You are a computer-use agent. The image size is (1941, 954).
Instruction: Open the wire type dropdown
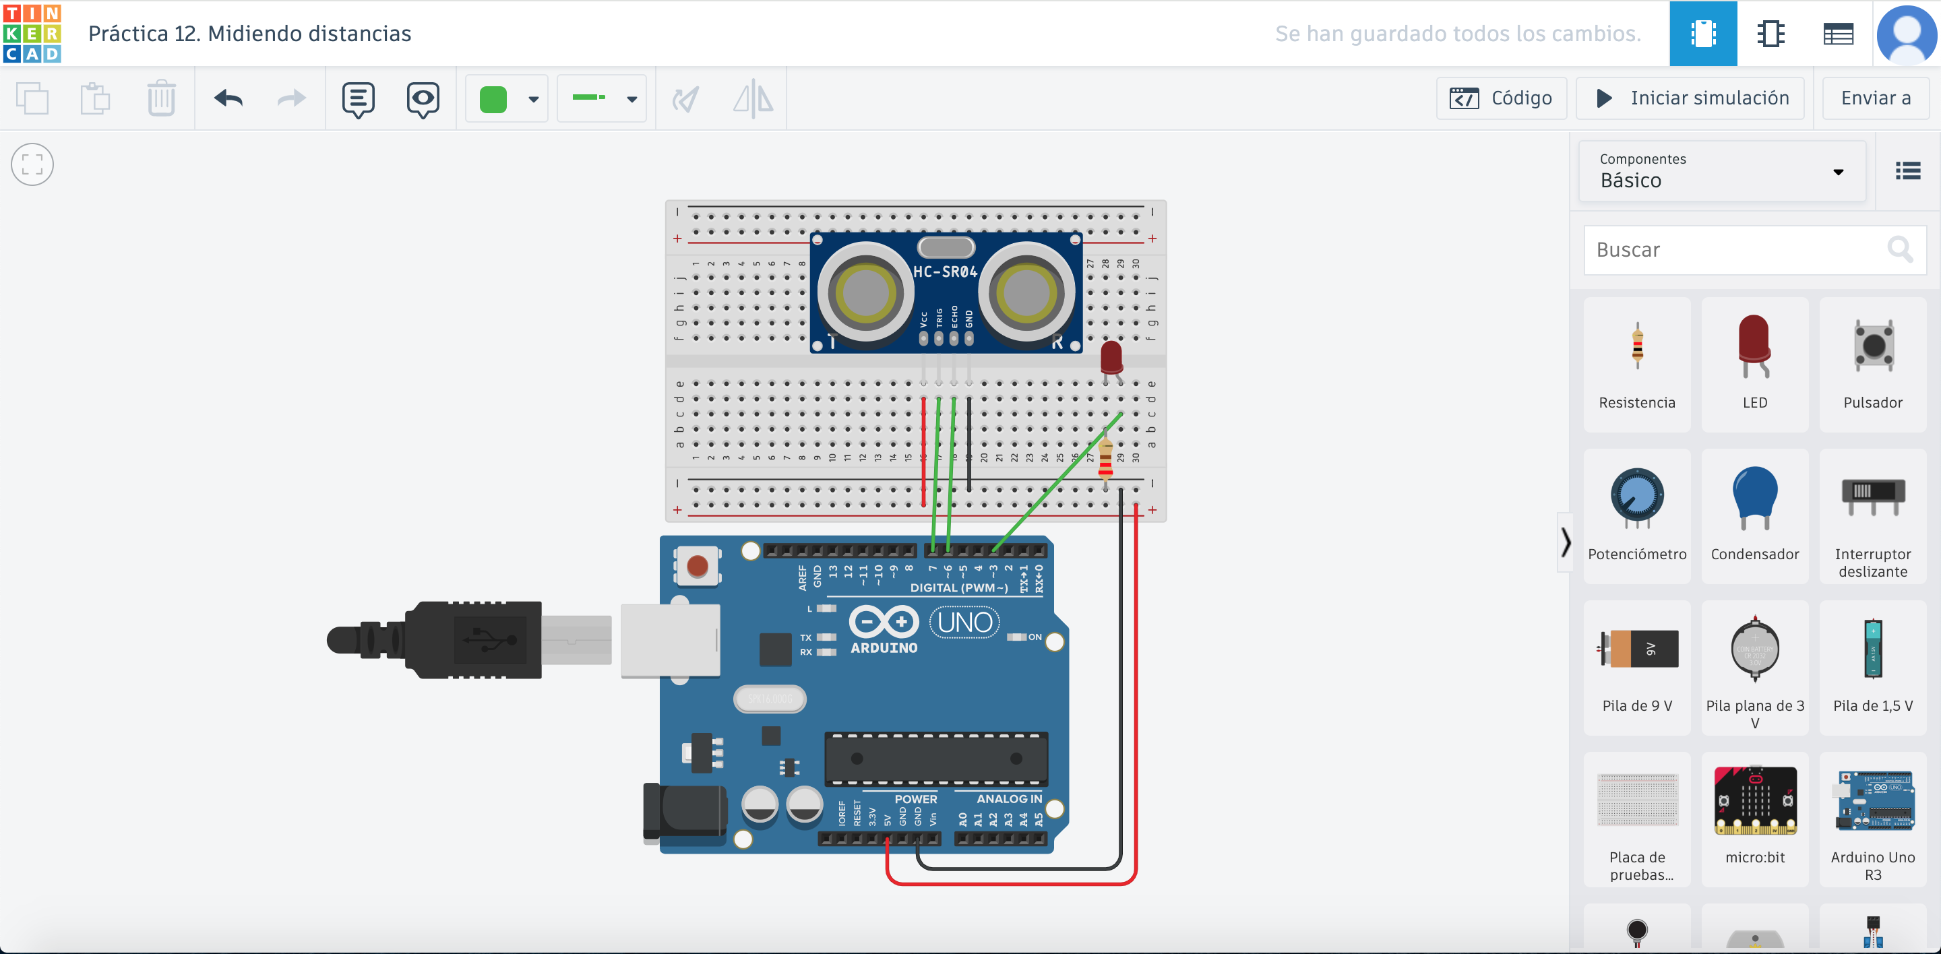[631, 98]
